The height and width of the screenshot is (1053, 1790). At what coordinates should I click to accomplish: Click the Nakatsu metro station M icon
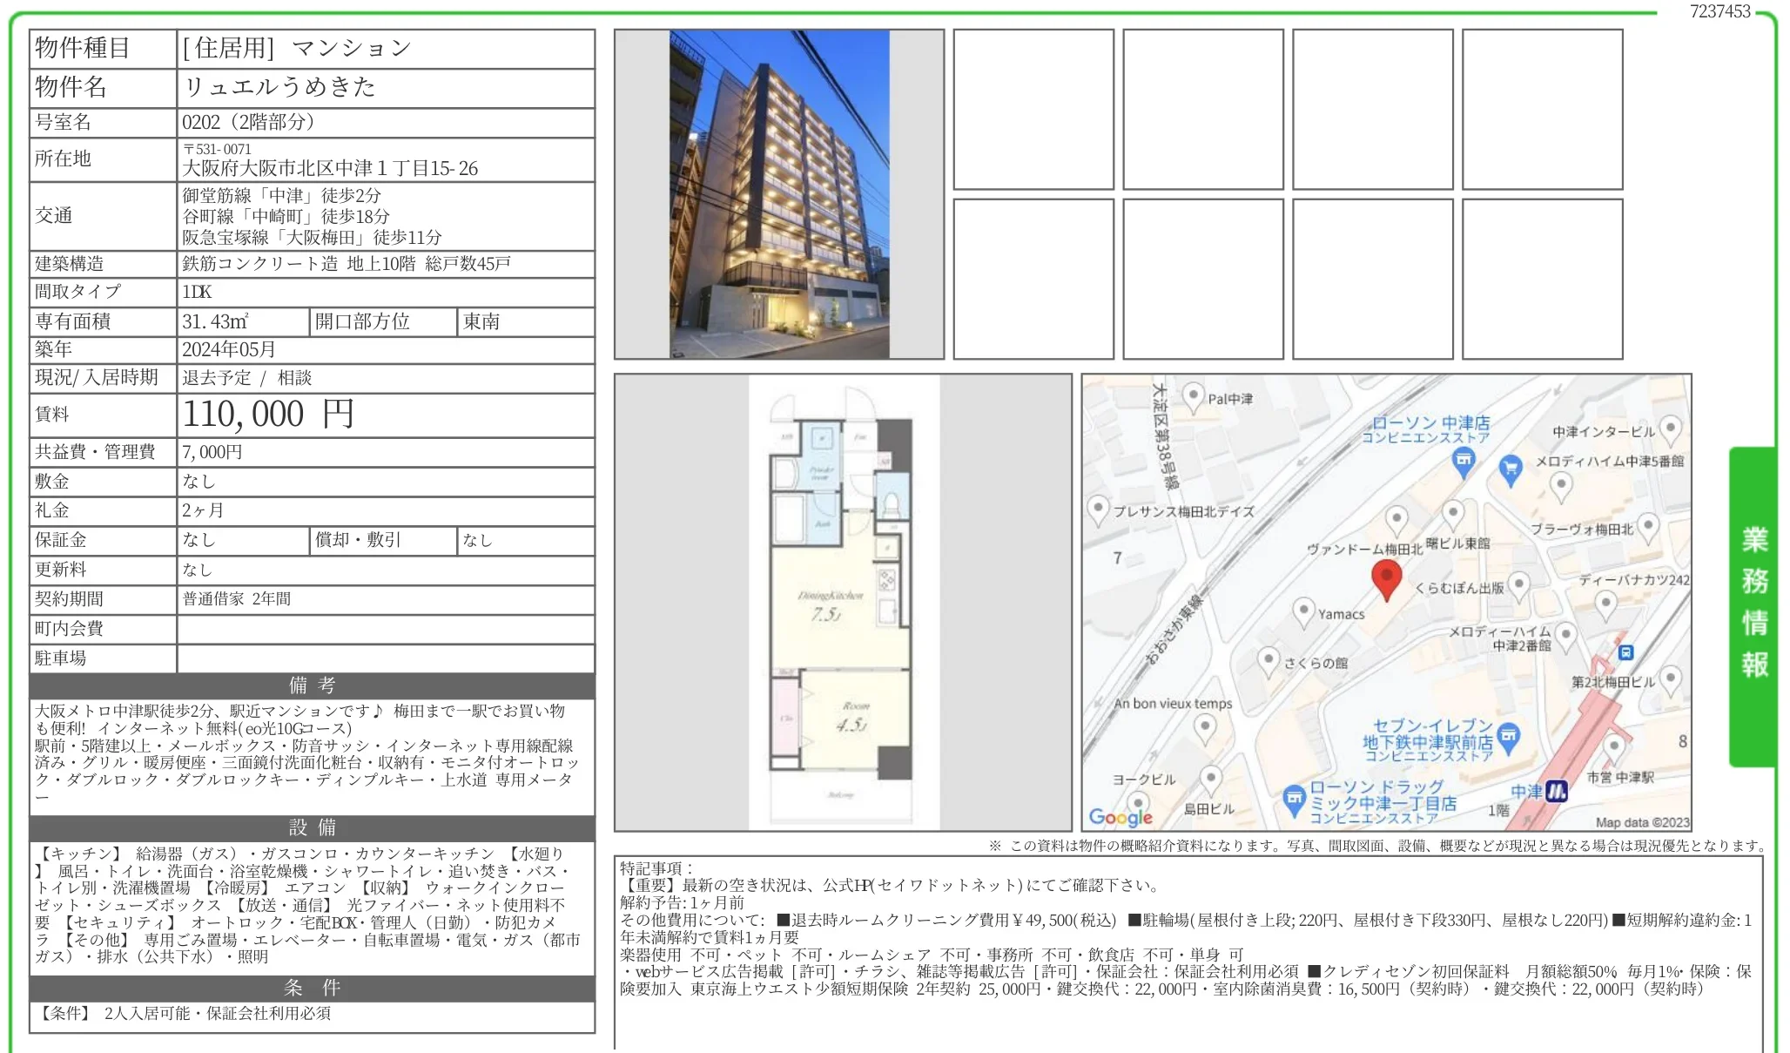point(1557,791)
